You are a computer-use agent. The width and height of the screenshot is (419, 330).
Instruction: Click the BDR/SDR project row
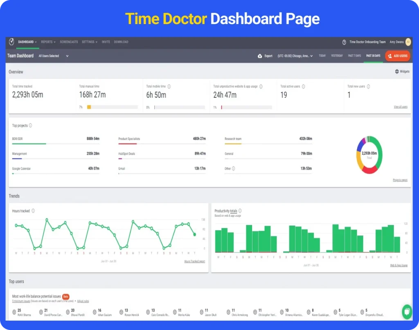(56, 141)
